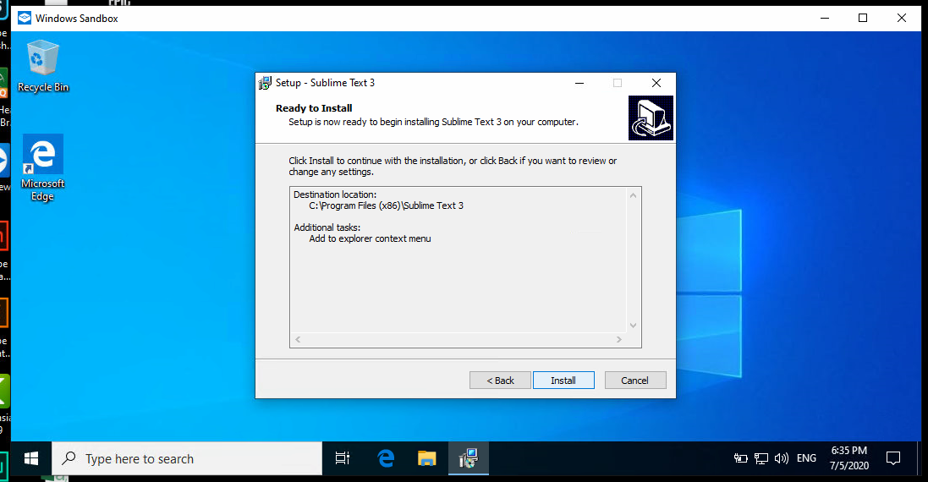Open File Explorer from the taskbar
Image resolution: width=928 pixels, height=482 pixels.
coord(426,458)
